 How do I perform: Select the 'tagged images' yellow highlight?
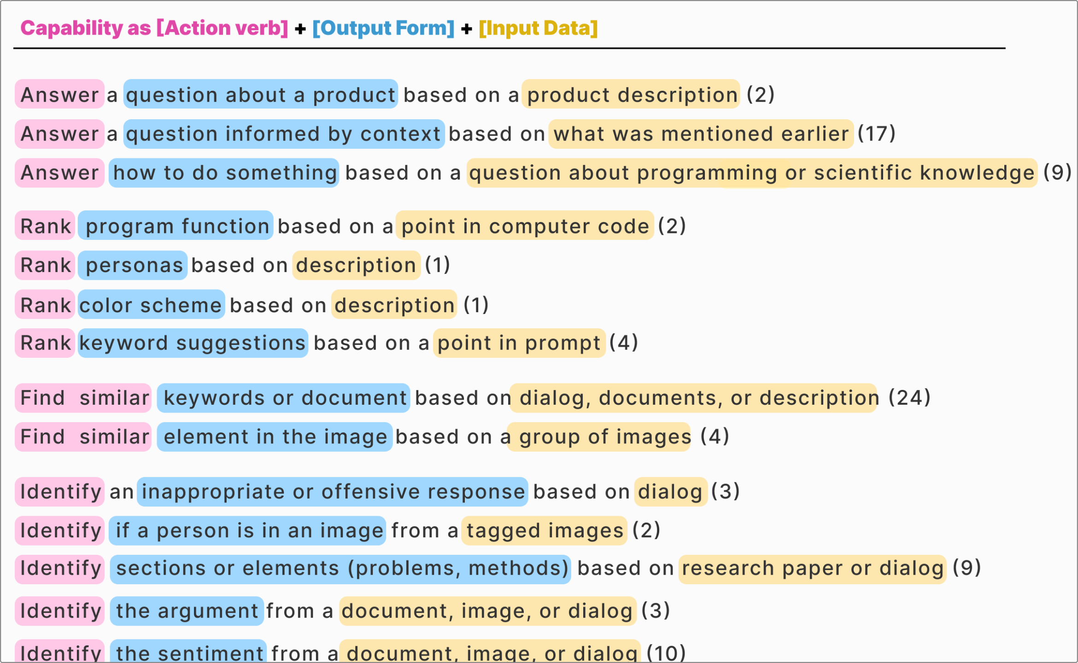coord(544,530)
